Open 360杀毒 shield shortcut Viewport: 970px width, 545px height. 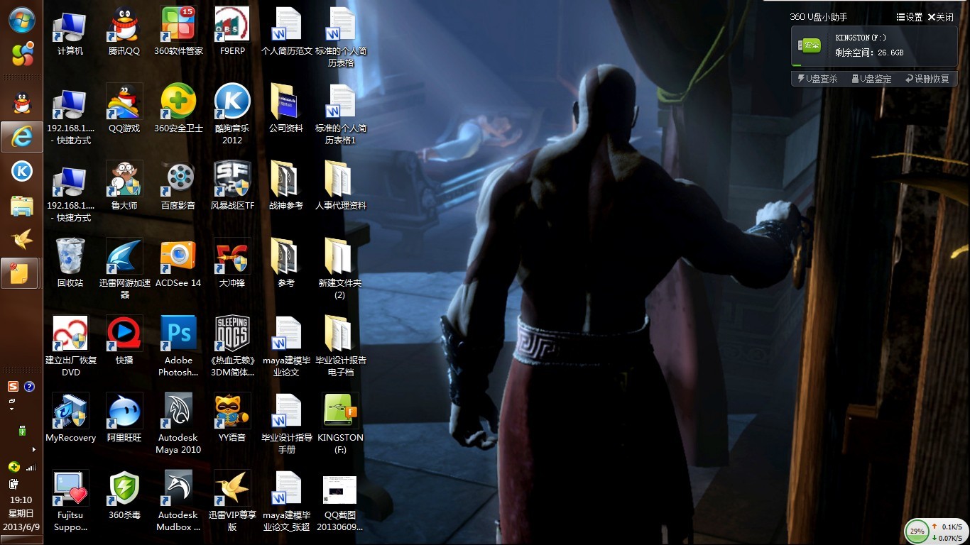tap(124, 495)
